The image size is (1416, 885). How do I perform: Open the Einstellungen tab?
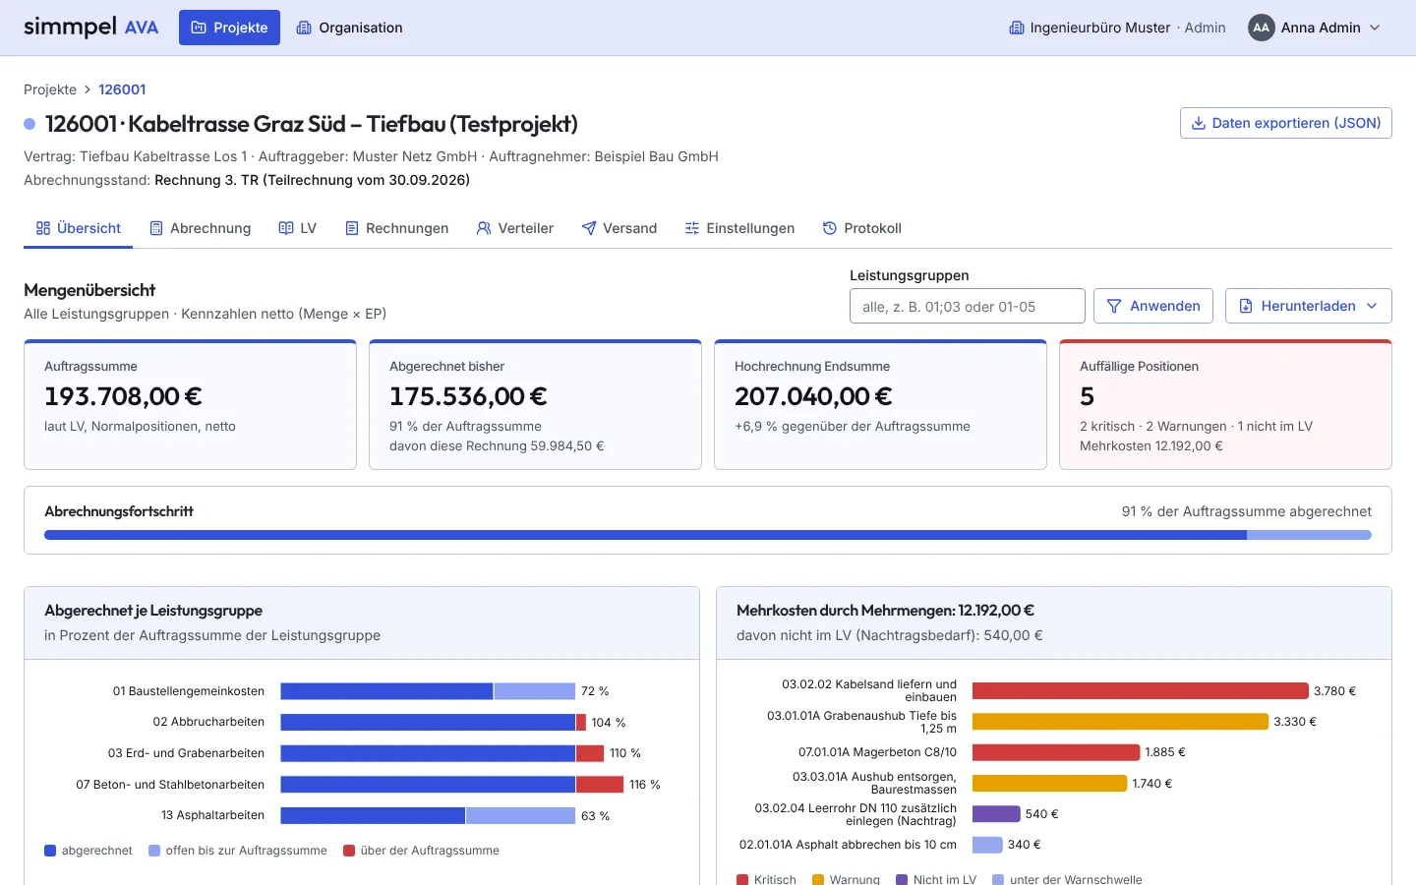(x=739, y=228)
